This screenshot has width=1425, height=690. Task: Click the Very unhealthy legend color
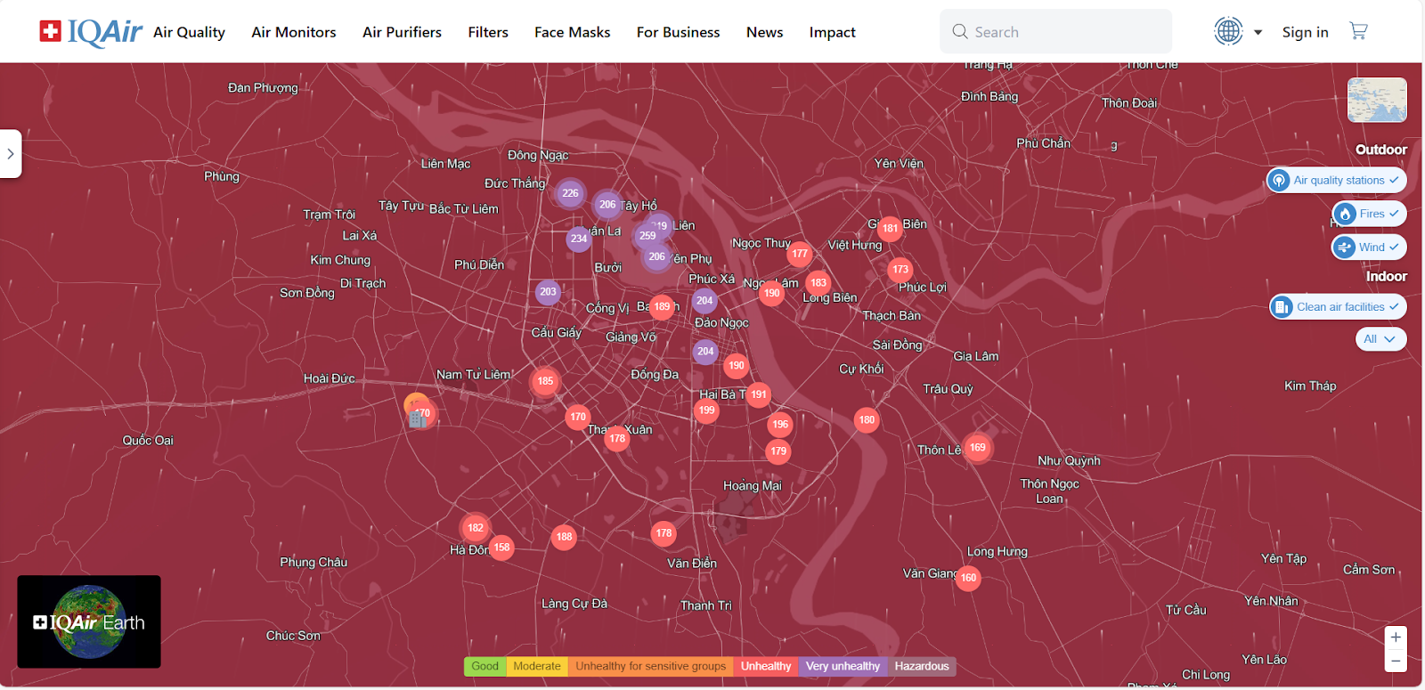point(843,666)
